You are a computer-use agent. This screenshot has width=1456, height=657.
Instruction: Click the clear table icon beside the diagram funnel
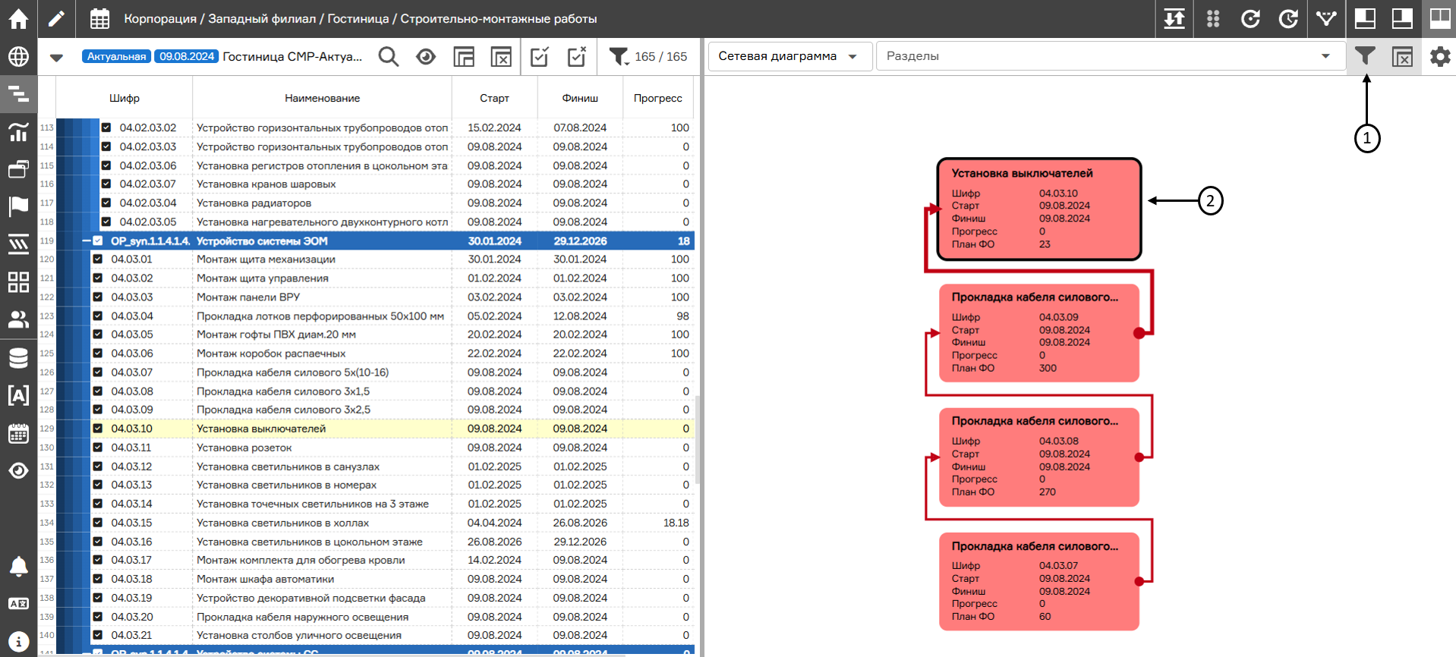click(1402, 56)
